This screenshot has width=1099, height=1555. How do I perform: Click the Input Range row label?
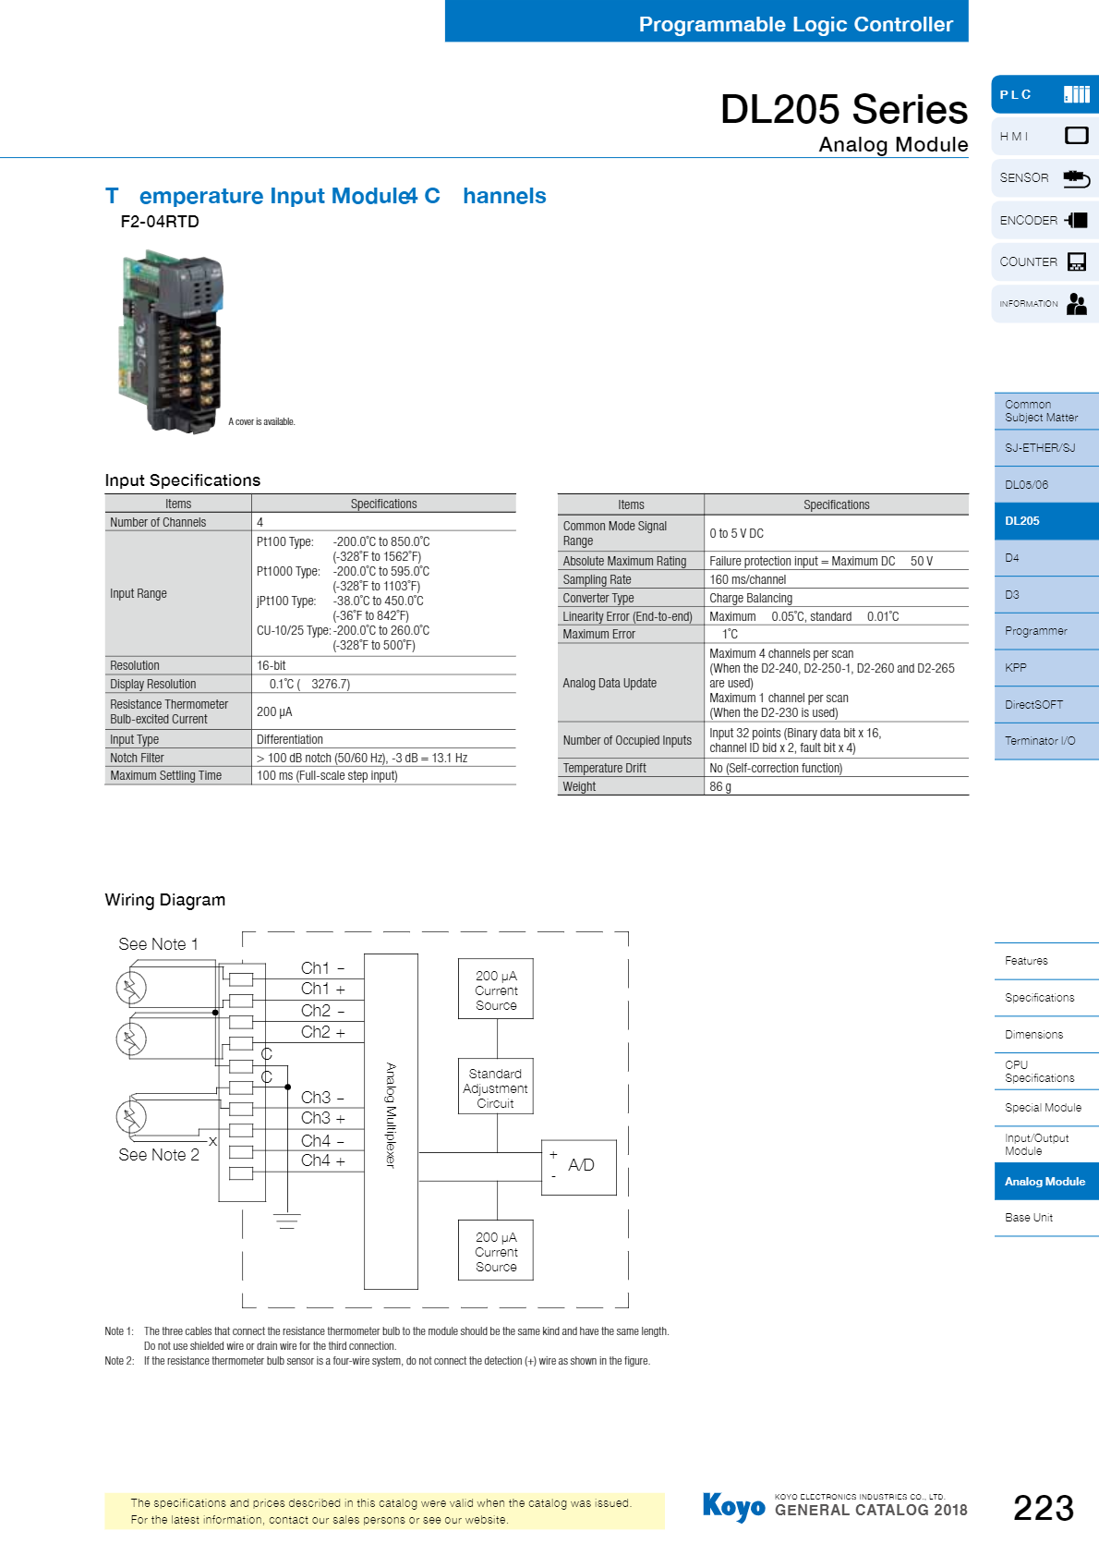tap(139, 593)
